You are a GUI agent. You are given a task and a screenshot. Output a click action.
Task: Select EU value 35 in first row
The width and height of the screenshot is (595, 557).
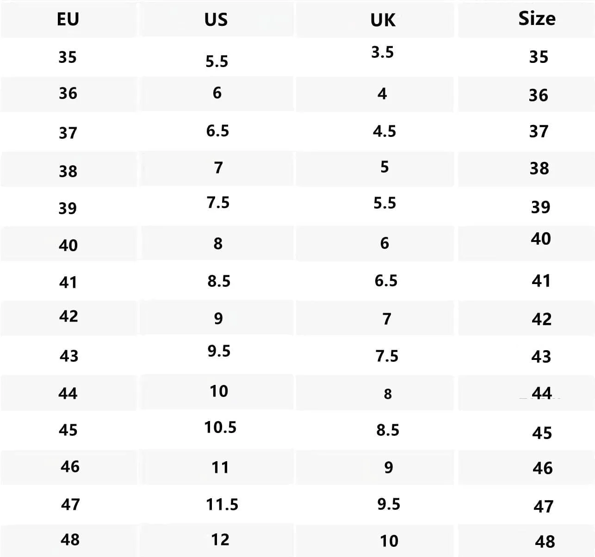point(68,57)
